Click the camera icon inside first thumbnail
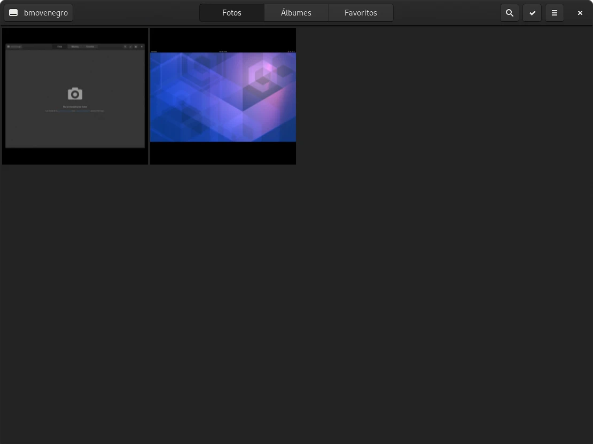Viewport: 593px width, 444px height. pyautogui.click(x=75, y=94)
